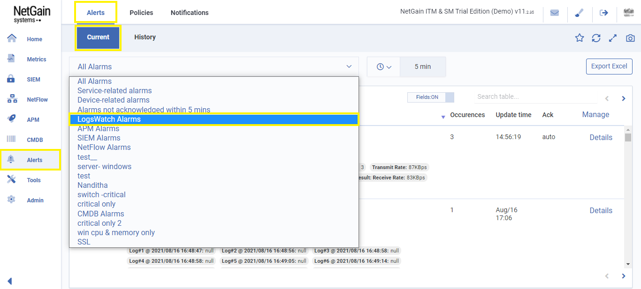
Task: Select the Current sub-tab
Action: coord(98,37)
